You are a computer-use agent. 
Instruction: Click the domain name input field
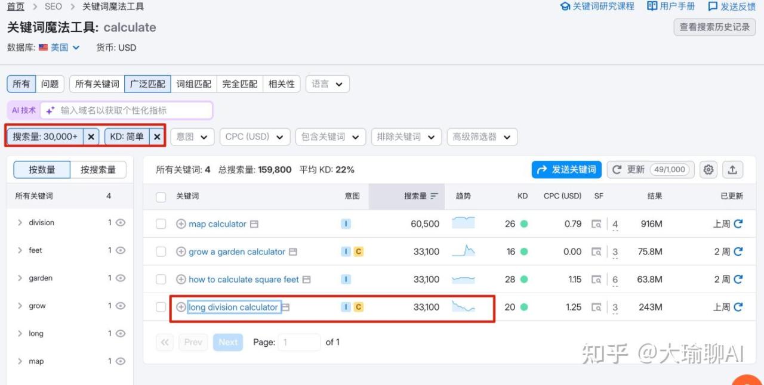pyautogui.click(x=134, y=110)
